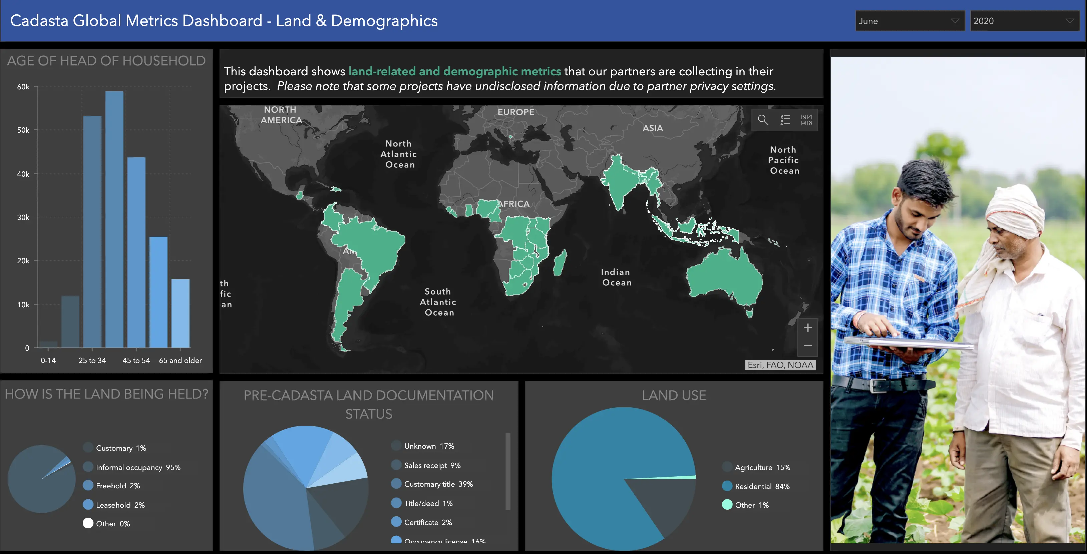This screenshot has width=1087, height=554.
Task: Click the Agriculture 15% legend swatch
Action: (727, 467)
